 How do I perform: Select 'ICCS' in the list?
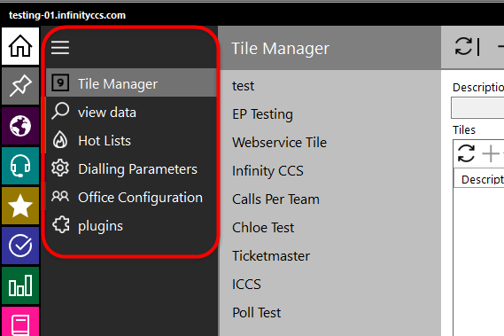[x=330, y=284]
